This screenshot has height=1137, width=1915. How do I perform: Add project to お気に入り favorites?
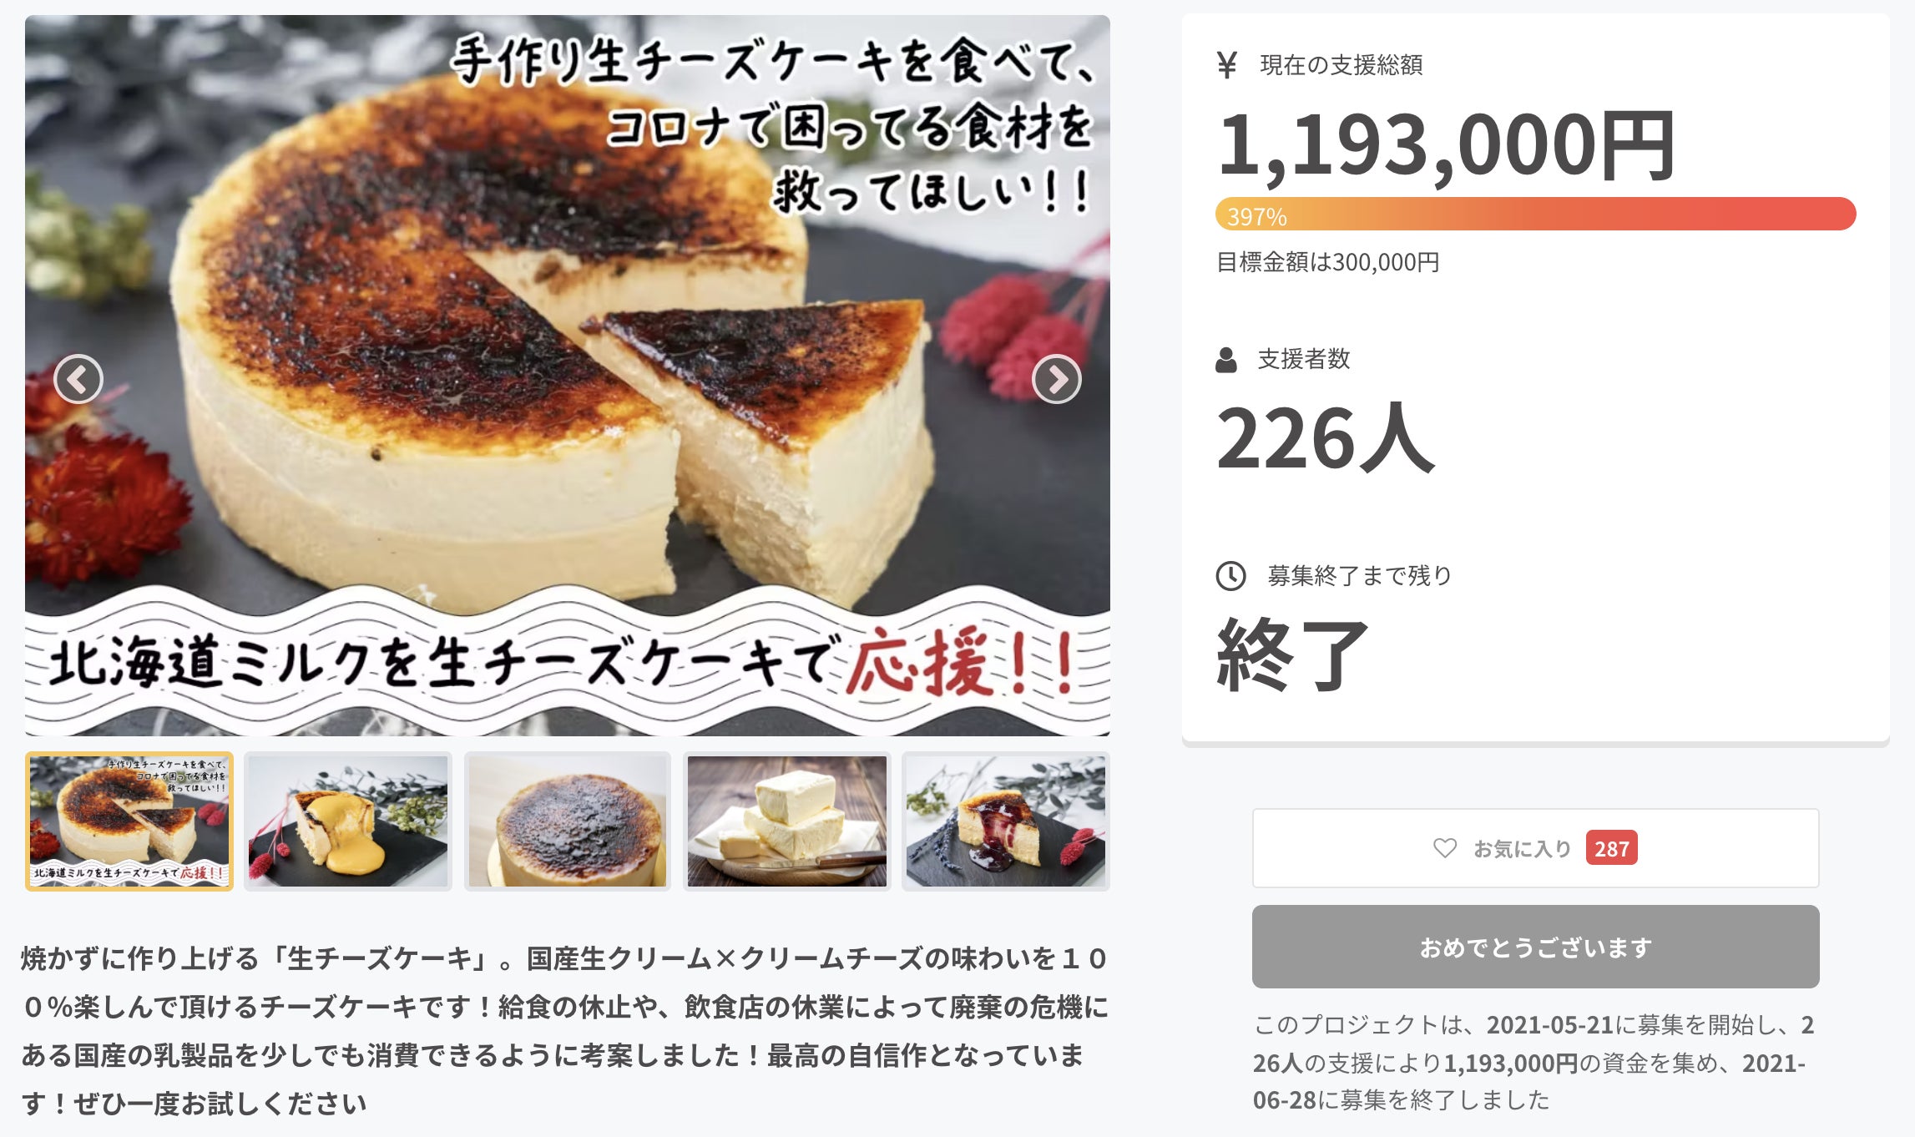1535,848
